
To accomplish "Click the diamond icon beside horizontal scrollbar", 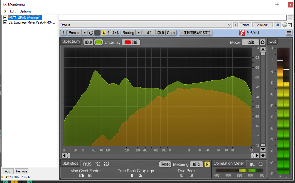I will (x=263, y=156).
